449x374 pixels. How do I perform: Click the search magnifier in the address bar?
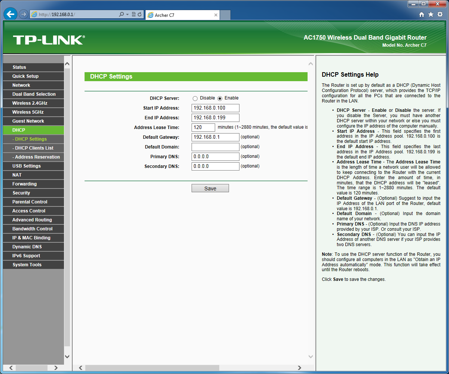point(121,15)
